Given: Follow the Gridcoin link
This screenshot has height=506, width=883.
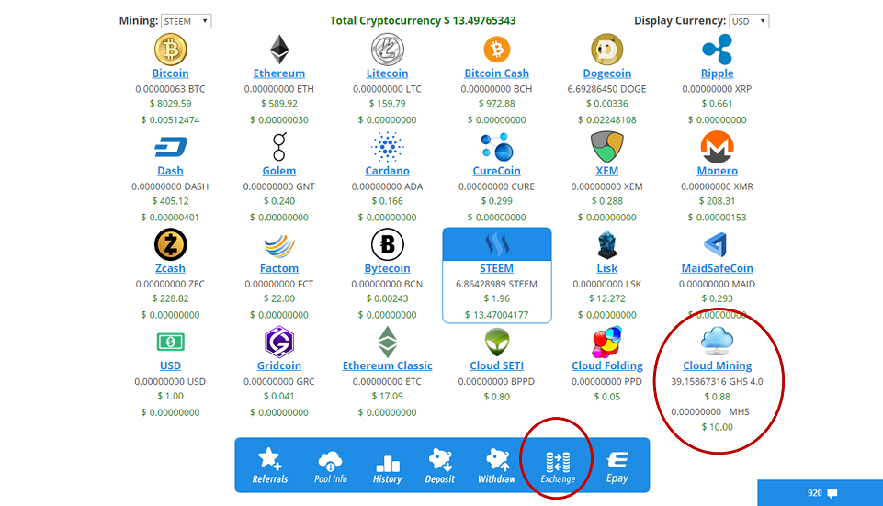Looking at the screenshot, I should pyautogui.click(x=279, y=365).
